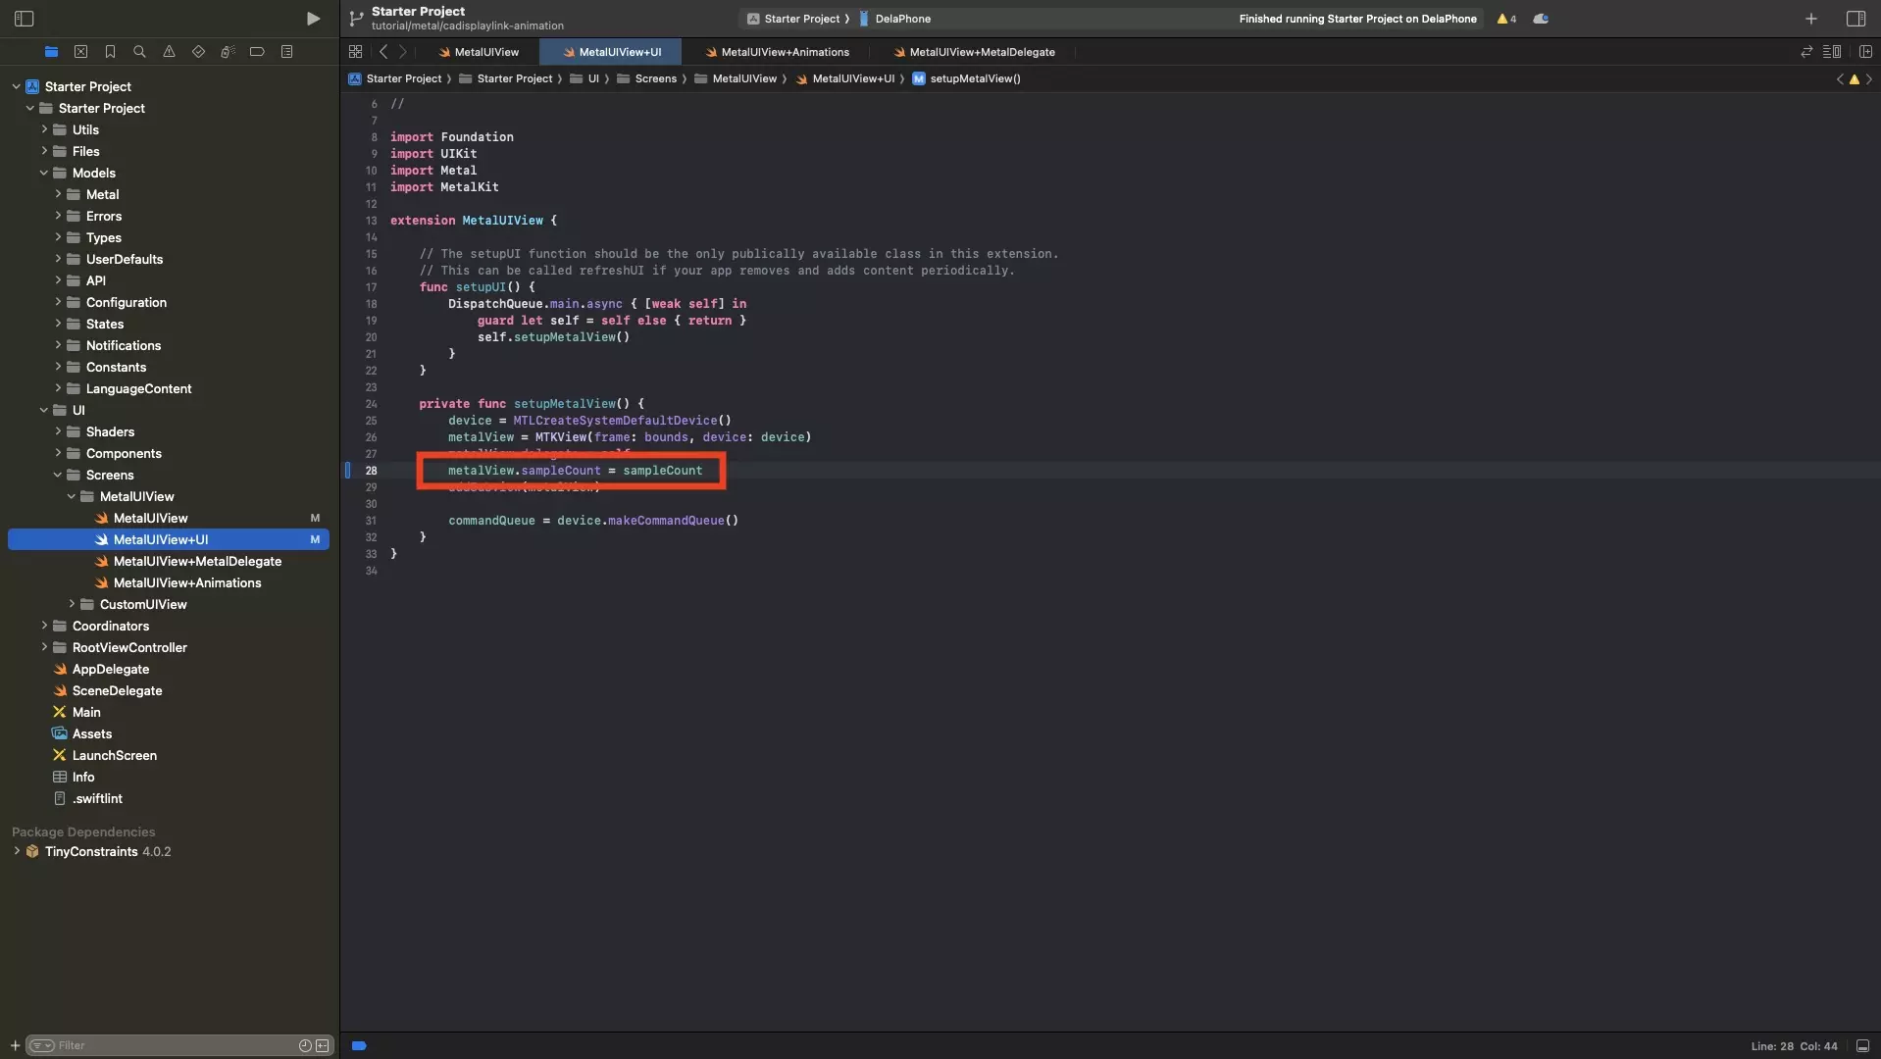Screen dimensions: 1881x1059
Task: Open the Report navigator icon
Action: [286, 52]
